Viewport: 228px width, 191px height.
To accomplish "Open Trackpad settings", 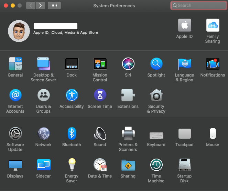I will [x=185, y=133].
